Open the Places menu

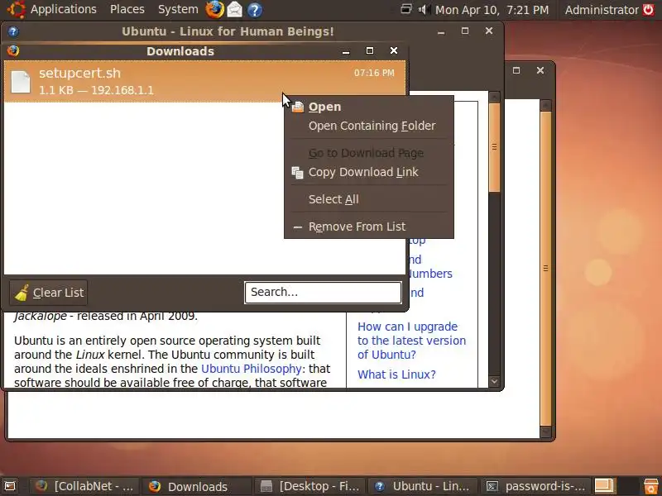(127, 9)
